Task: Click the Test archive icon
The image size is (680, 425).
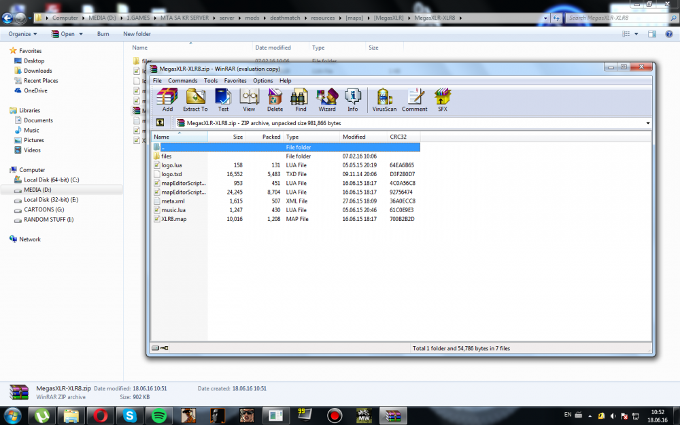Action: pos(223,100)
